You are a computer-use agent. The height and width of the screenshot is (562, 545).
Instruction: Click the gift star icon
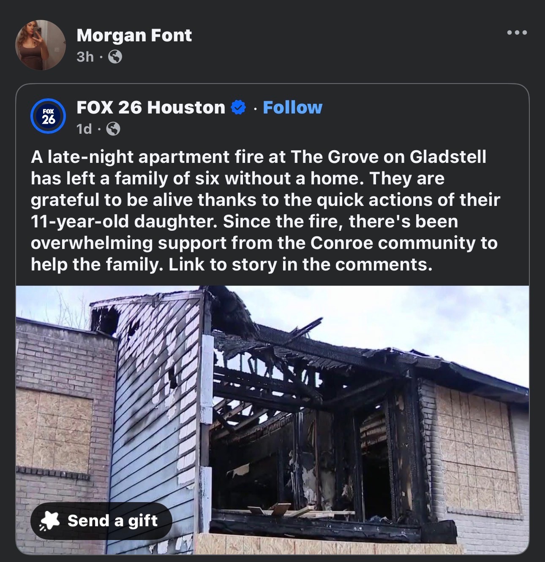click(x=50, y=521)
